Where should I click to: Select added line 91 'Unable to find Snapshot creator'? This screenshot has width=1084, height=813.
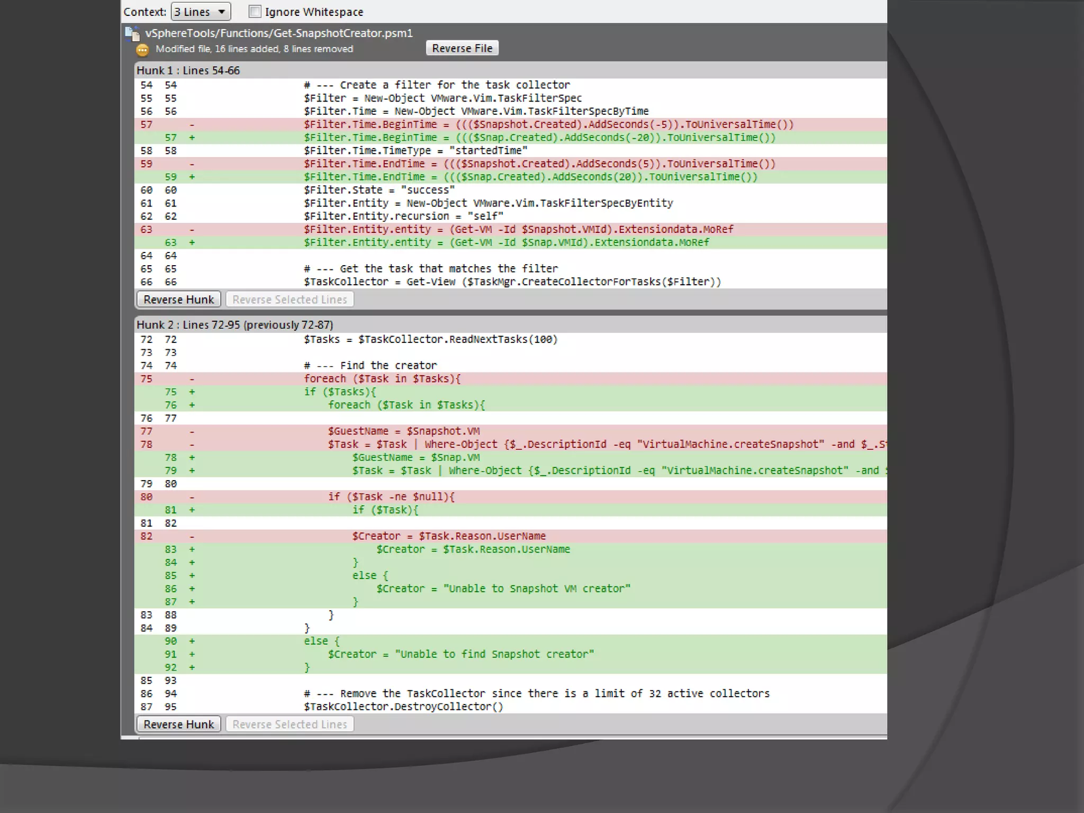(x=460, y=655)
